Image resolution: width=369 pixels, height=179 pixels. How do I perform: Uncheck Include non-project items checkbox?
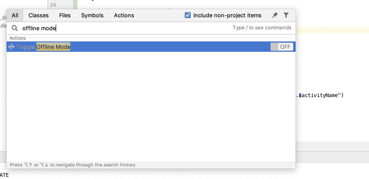coord(188,15)
